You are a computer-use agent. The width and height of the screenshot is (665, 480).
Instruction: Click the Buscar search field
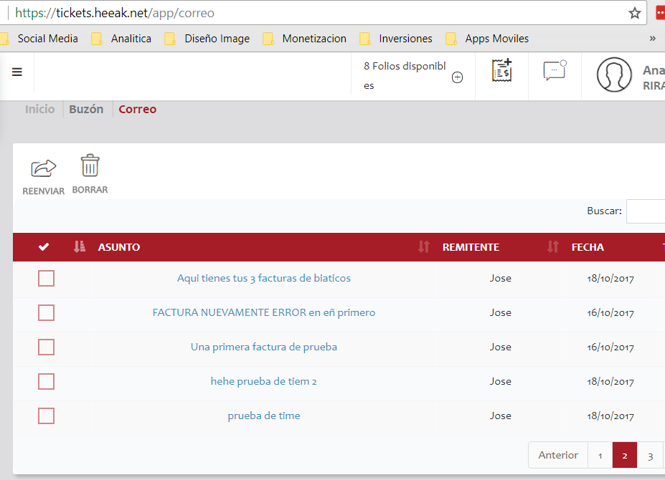[x=646, y=211]
